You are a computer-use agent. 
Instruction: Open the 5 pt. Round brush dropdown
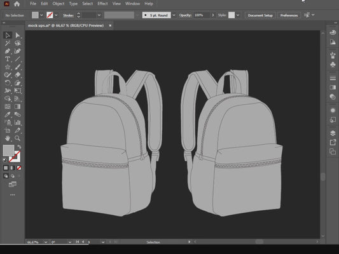coord(174,15)
